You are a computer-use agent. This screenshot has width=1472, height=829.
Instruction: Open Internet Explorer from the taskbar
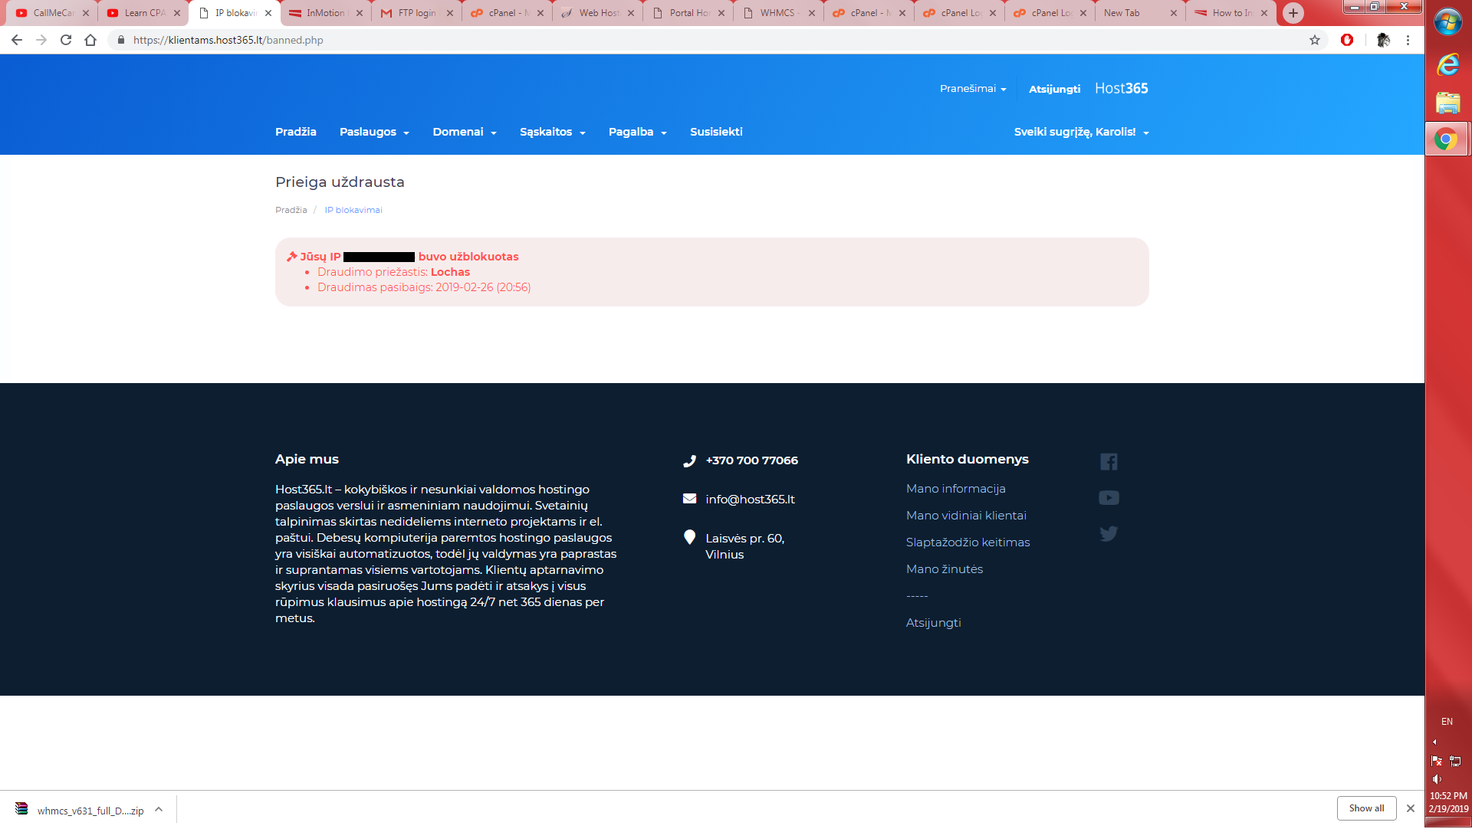(x=1447, y=65)
